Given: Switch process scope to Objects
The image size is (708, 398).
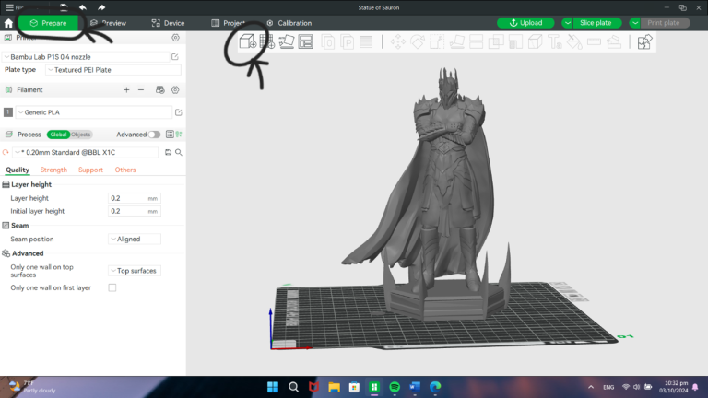Looking at the screenshot, I should pos(82,135).
